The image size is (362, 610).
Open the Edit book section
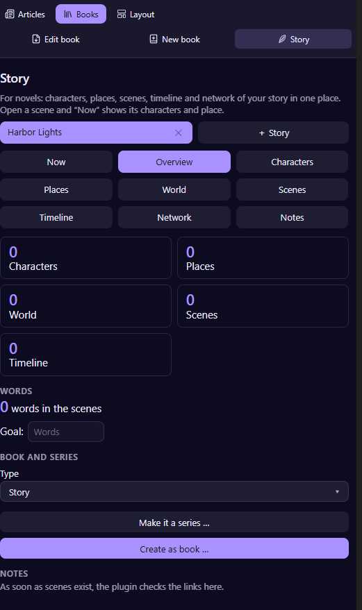click(56, 40)
